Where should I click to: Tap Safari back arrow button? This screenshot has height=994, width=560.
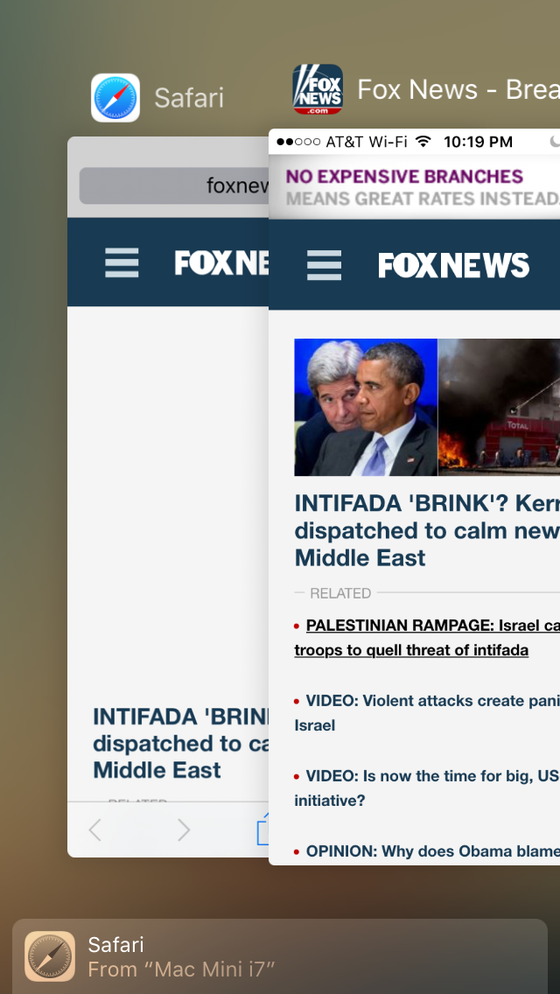pyautogui.click(x=95, y=829)
